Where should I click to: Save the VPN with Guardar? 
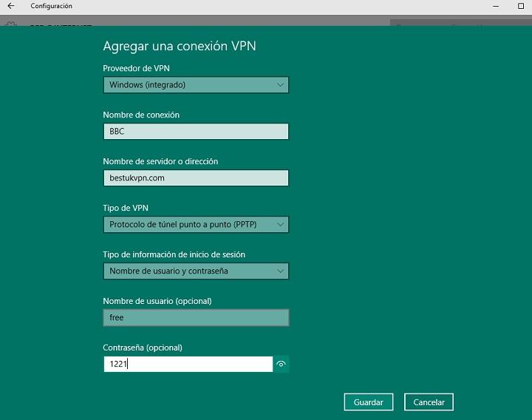369,402
